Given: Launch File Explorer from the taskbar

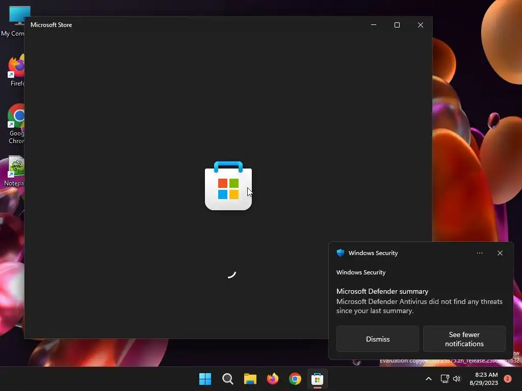Looking at the screenshot, I should point(250,379).
